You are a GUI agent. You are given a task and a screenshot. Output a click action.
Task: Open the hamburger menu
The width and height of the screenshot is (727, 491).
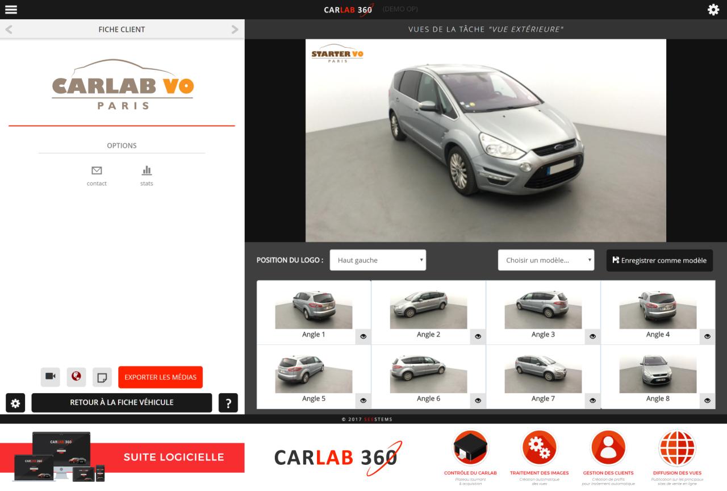(11, 10)
